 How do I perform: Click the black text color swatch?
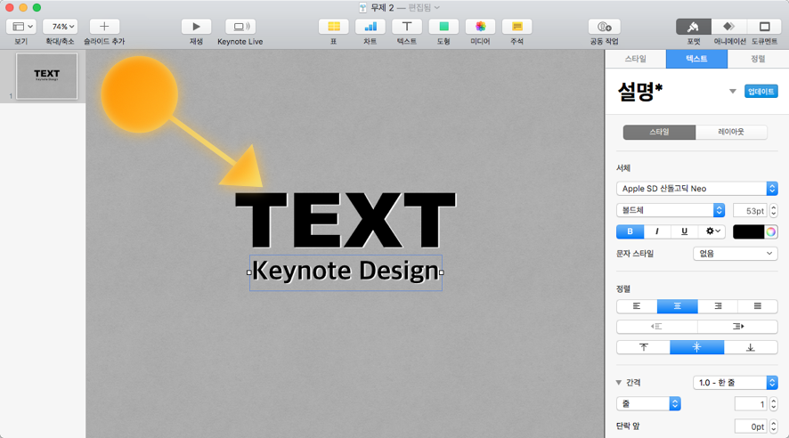(749, 231)
